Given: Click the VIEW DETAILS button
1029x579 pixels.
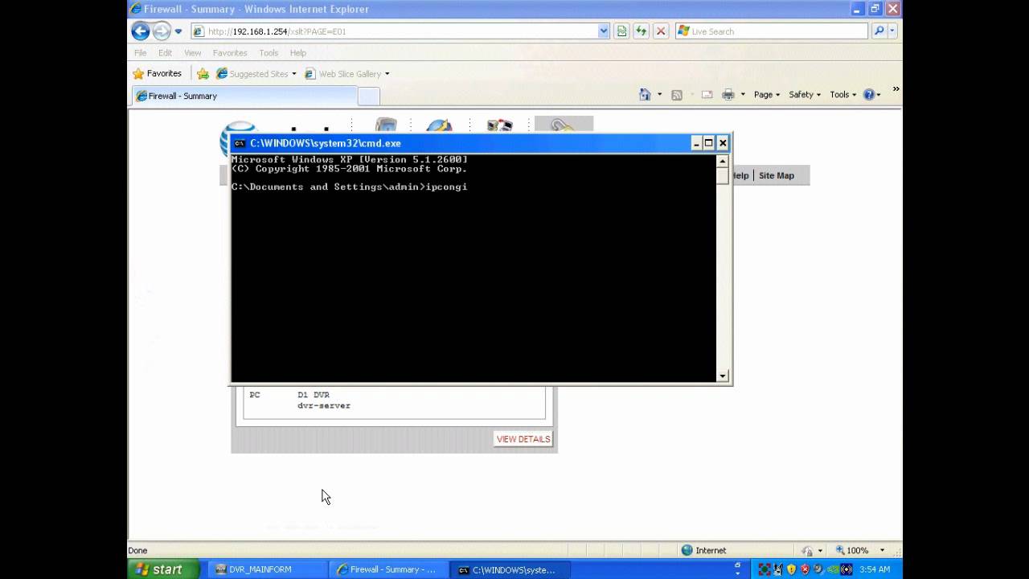Looking at the screenshot, I should tap(523, 439).
